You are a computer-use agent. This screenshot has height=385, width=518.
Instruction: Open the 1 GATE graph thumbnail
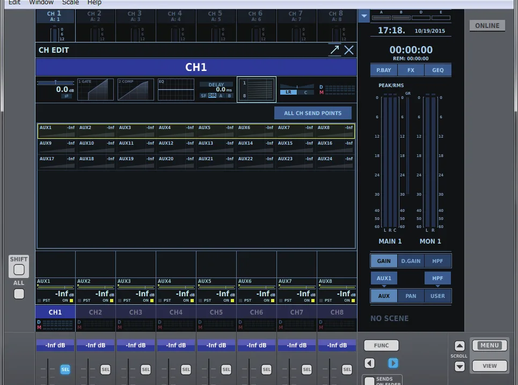[x=96, y=89]
